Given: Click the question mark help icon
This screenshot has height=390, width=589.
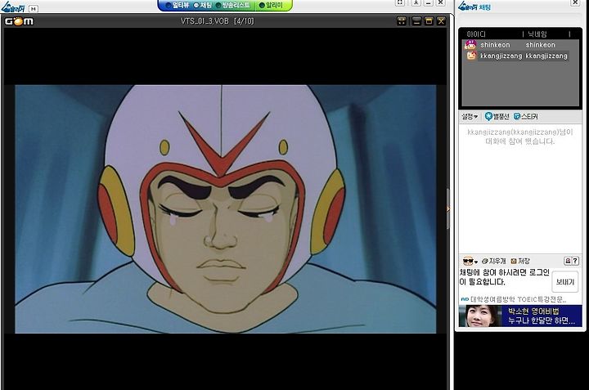Looking at the screenshot, I should pos(575,261).
